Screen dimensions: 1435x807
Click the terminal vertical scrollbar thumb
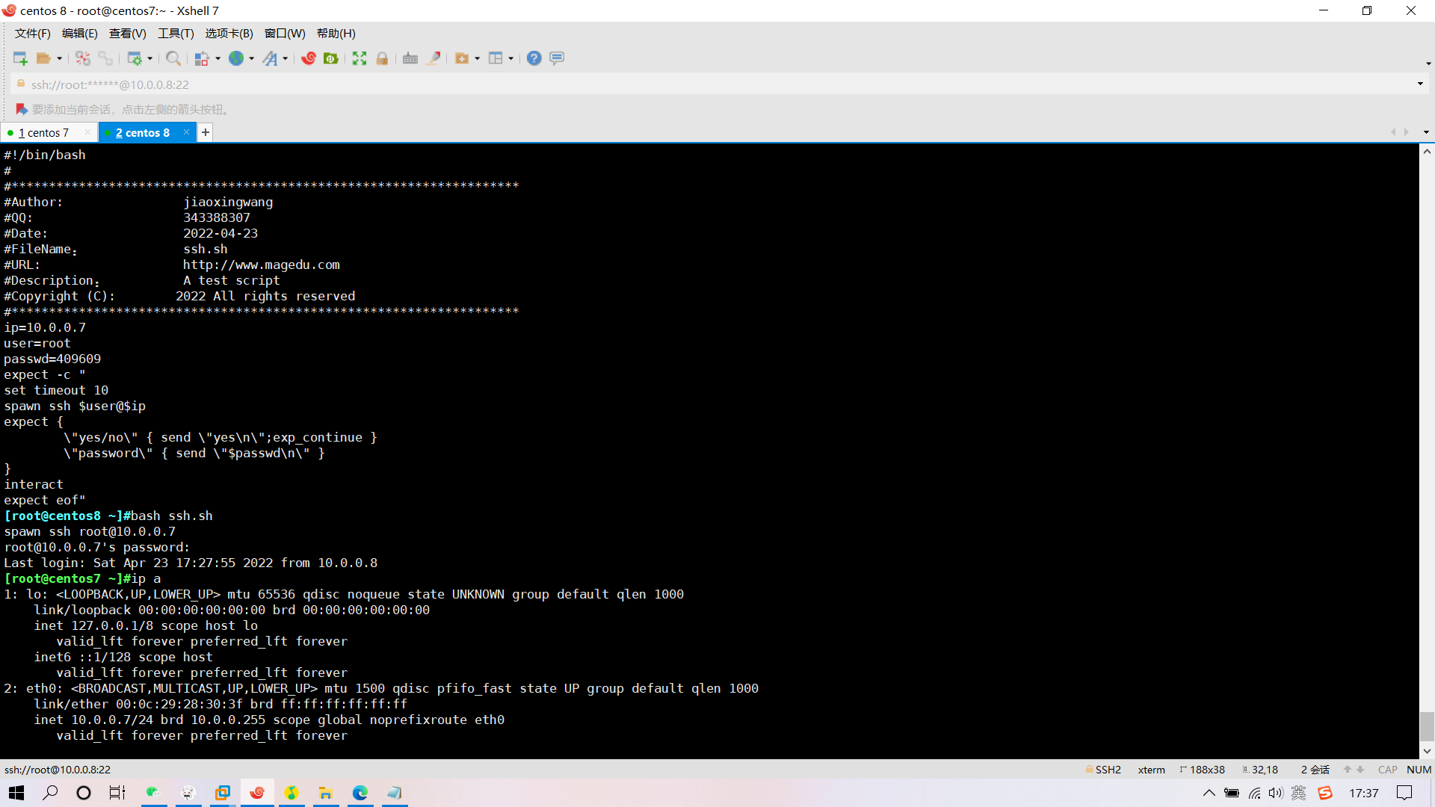point(1427,726)
